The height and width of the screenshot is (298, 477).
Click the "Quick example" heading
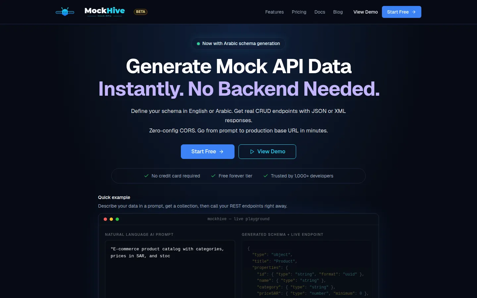[x=114, y=197]
